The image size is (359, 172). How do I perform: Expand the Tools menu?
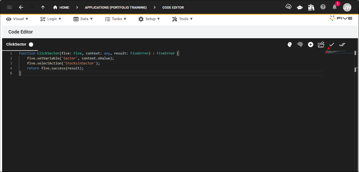(x=183, y=19)
